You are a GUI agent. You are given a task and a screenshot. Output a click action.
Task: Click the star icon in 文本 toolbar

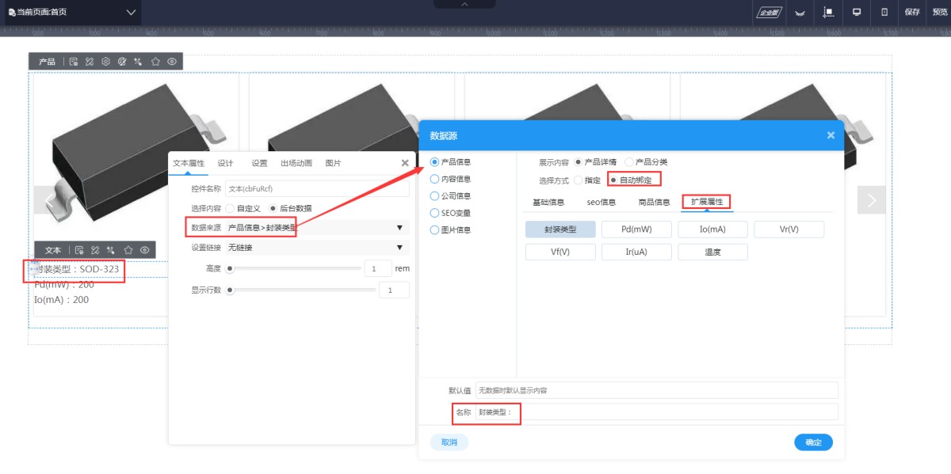tap(128, 250)
